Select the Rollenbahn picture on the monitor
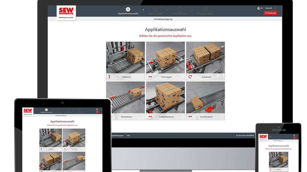 pyautogui.click(x=128, y=97)
